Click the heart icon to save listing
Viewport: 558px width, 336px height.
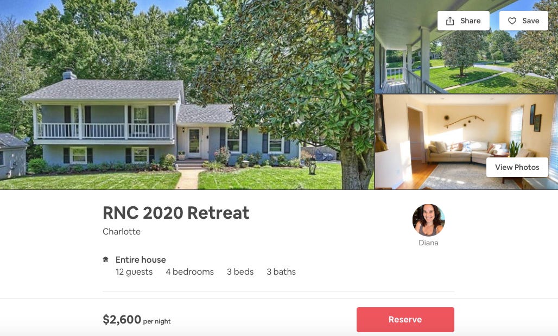pyautogui.click(x=512, y=21)
